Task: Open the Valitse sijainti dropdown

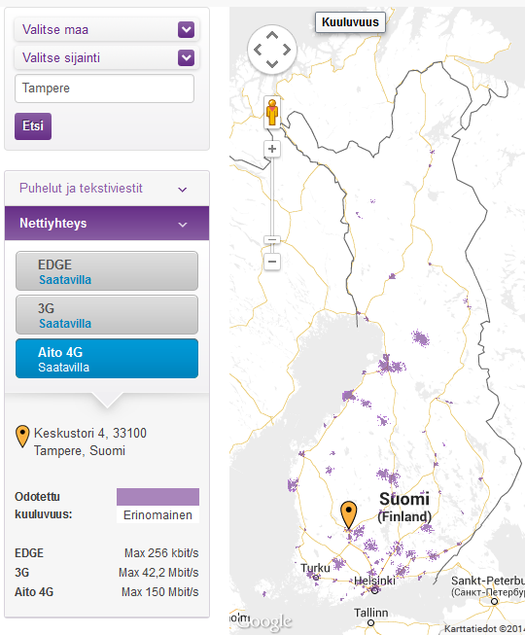Action: point(106,57)
